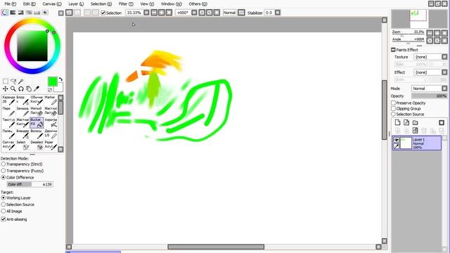Zoom in from the navigator panel
This screenshot has width=450, height=253.
coord(437,33)
